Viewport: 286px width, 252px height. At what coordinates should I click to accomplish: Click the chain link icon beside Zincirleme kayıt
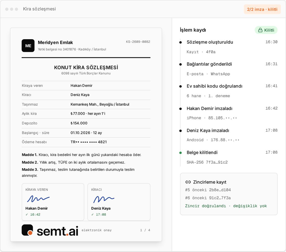[188, 182]
